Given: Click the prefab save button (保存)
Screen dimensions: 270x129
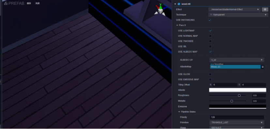Looking at the screenshot, I should [x=29, y=3].
